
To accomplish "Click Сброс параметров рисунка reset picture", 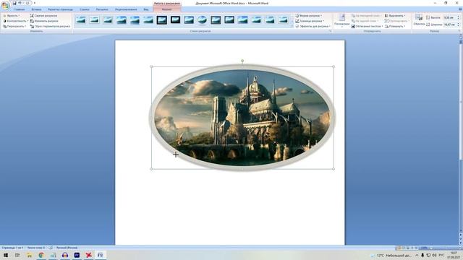I will click(50, 26).
